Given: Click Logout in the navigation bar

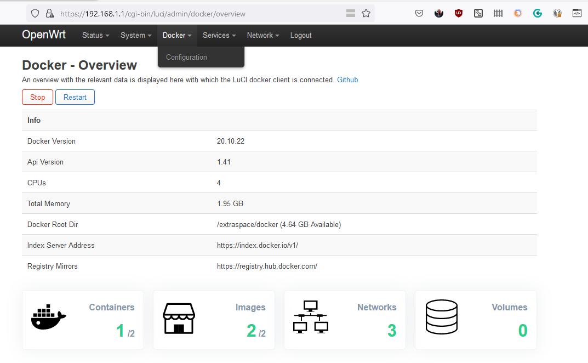Looking at the screenshot, I should point(301,35).
